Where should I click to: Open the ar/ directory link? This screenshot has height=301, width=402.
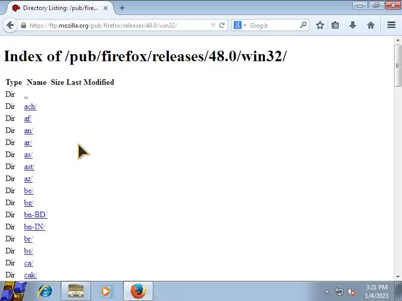point(28,142)
